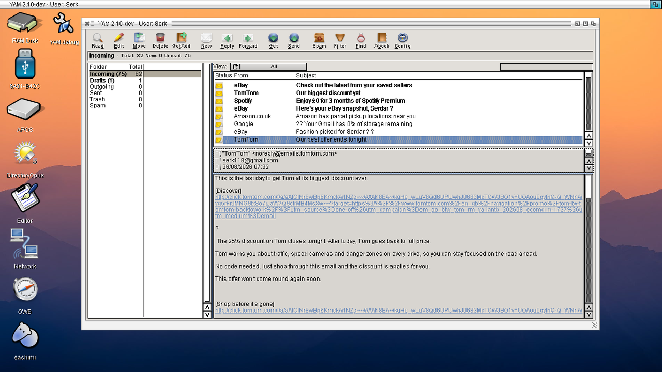Image resolution: width=662 pixels, height=372 pixels.
Task: Select TomTom 'Our biggest discount yet' message
Action: (x=399, y=93)
